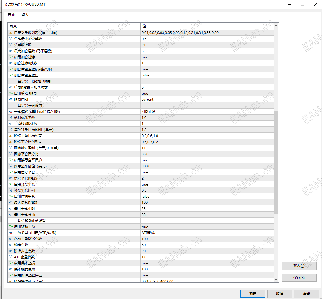The width and height of the screenshot is (322, 299).
Task: Edit the 每日平仓分钟 value 55
Action: pyautogui.click(x=207, y=214)
